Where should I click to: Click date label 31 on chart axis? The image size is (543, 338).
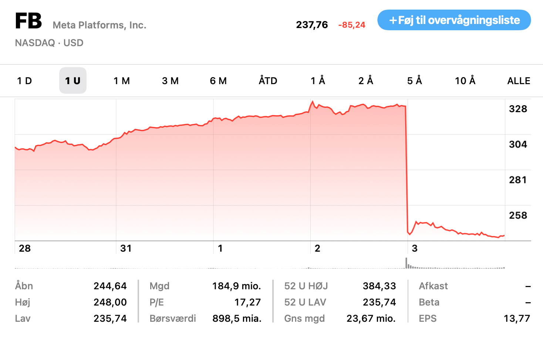[126, 248]
